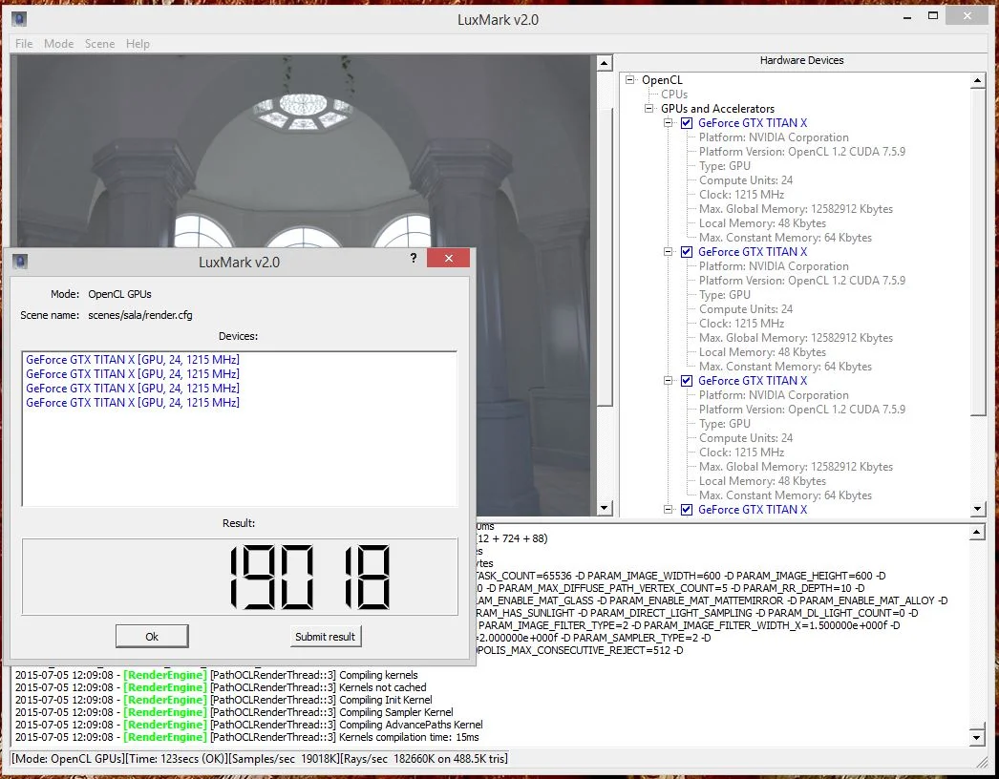Uncheck the second GeForce GTX TITAN X
The image size is (999, 779).
tap(686, 252)
